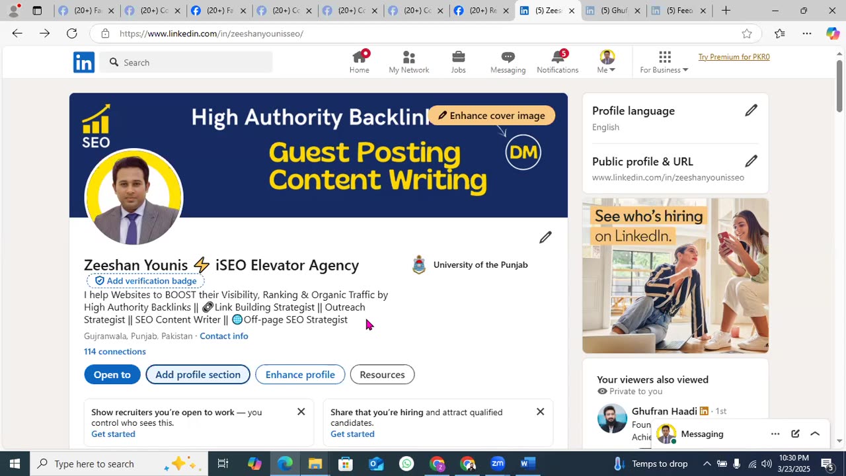Screen dimensions: 846x476
Task: Click Add verification badge
Action: click(x=145, y=281)
